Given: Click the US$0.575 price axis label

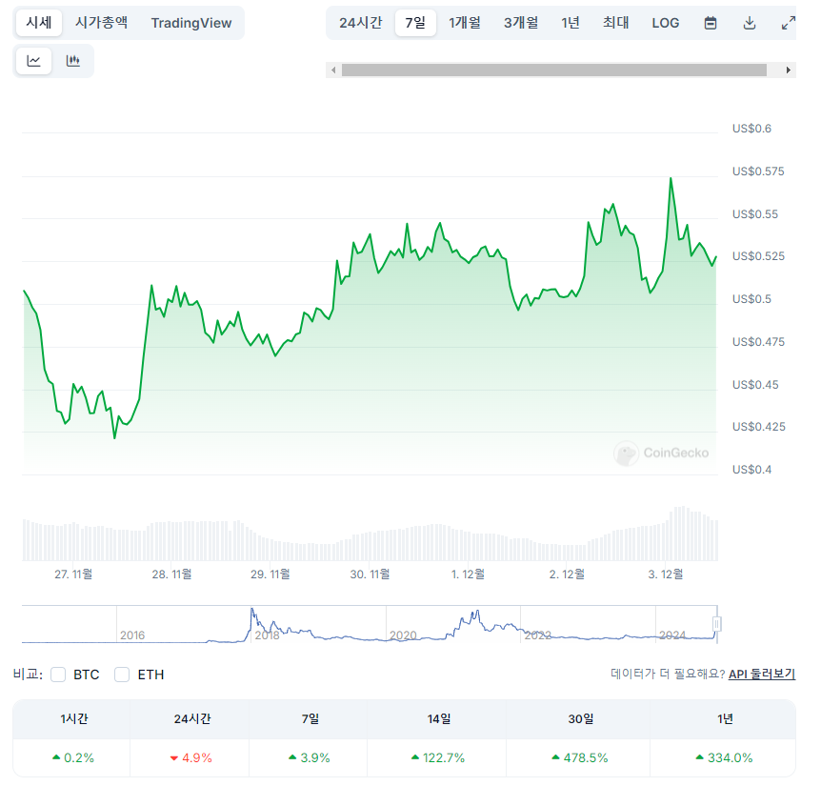Looking at the screenshot, I should click(x=757, y=171).
